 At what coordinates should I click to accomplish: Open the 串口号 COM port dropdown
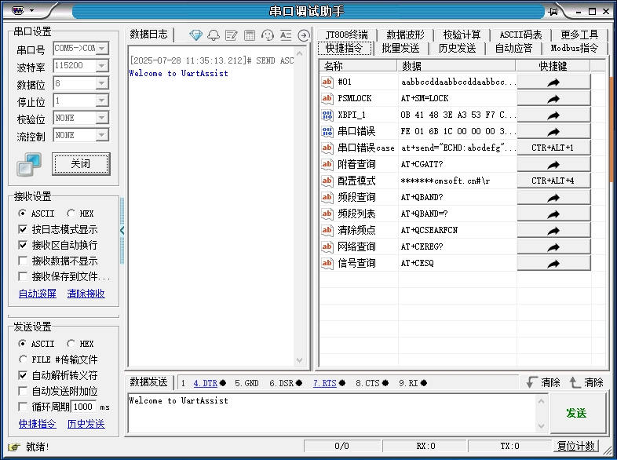click(102, 49)
